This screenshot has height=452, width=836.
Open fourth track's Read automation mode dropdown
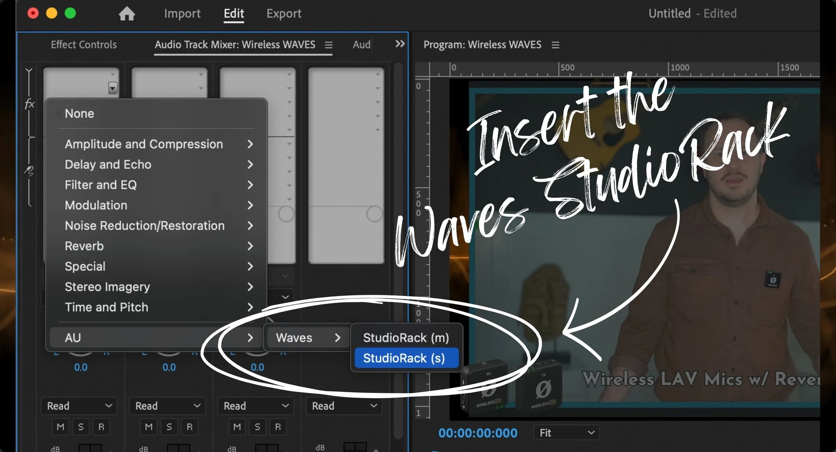(344, 406)
